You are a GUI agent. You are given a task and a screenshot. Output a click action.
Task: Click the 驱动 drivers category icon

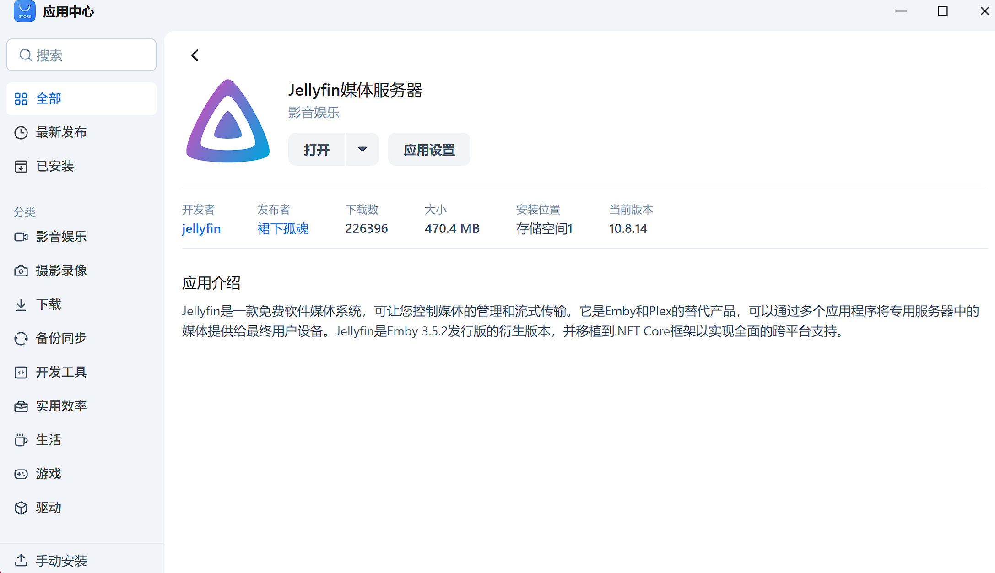21,508
